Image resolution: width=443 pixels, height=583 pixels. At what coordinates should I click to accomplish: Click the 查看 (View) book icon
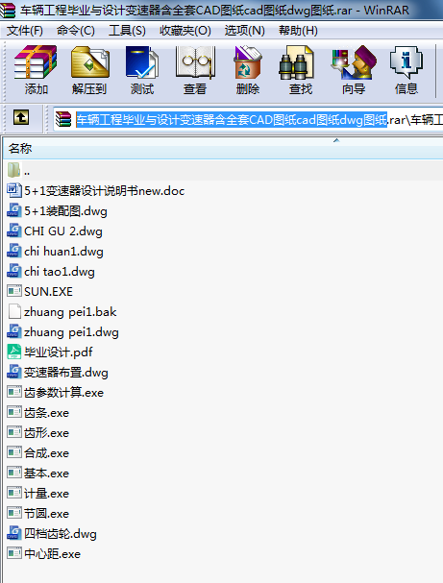pos(194,70)
